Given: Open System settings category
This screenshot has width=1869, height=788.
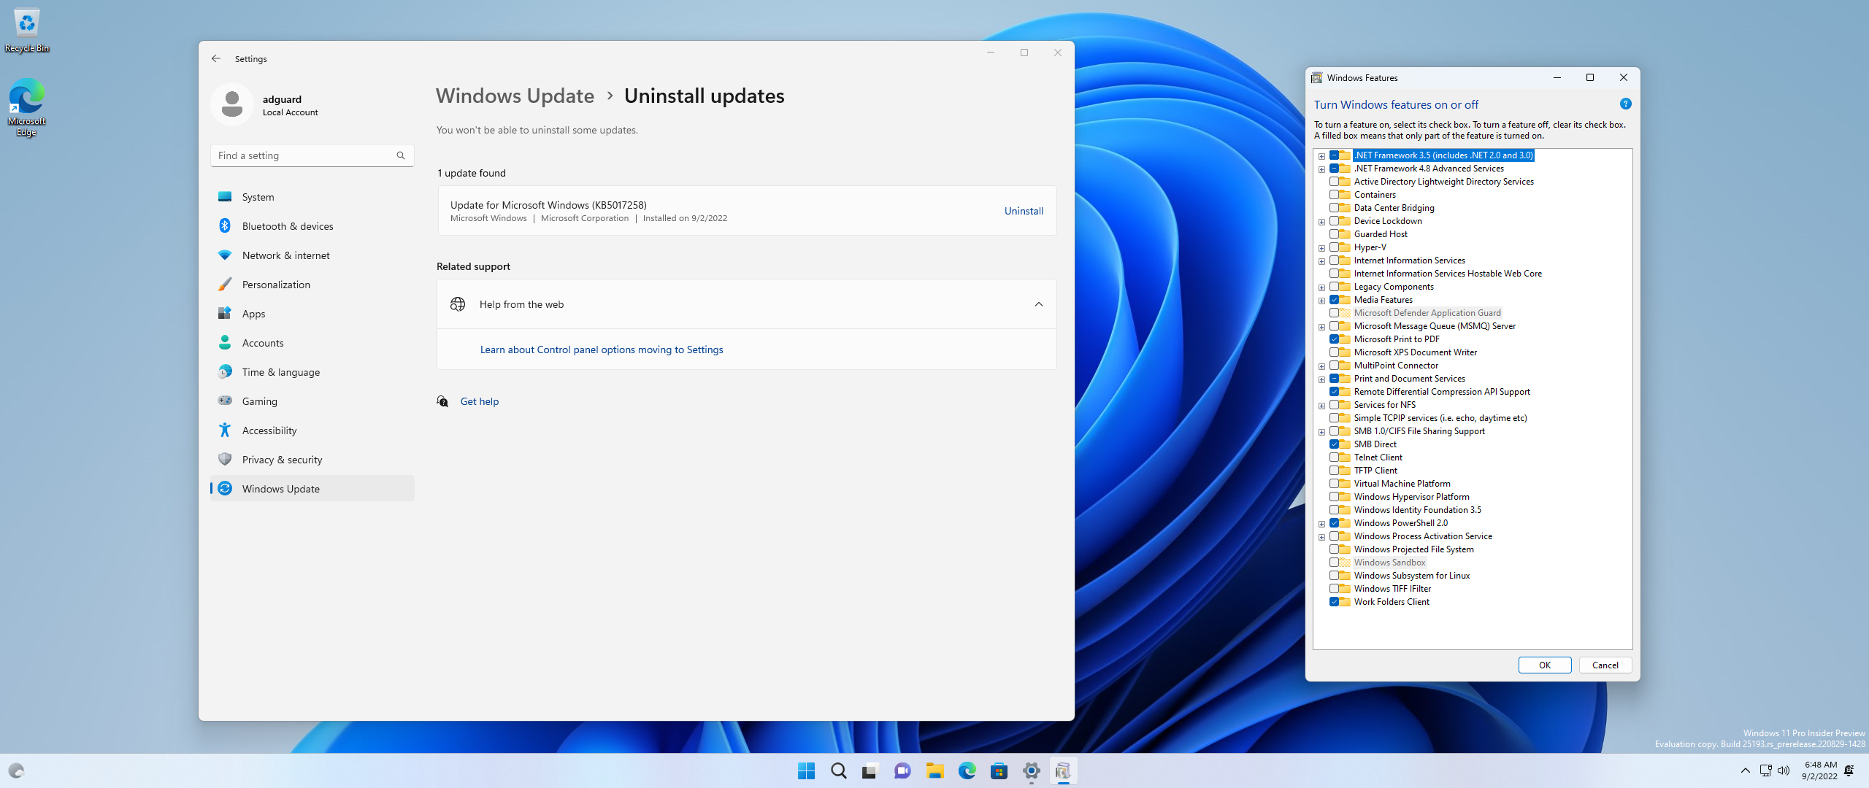Looking at the screenshot, I should point(312,197).
